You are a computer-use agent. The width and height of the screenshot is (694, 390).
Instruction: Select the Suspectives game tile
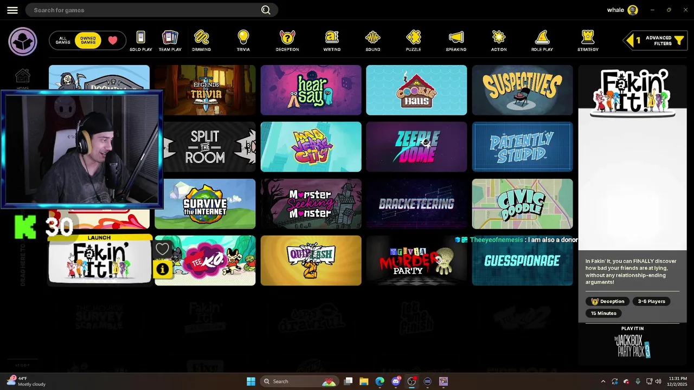point(522,90)
